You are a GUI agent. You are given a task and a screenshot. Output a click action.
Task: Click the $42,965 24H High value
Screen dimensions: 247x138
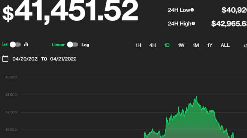pyautogui.click(x=229, y=24)
